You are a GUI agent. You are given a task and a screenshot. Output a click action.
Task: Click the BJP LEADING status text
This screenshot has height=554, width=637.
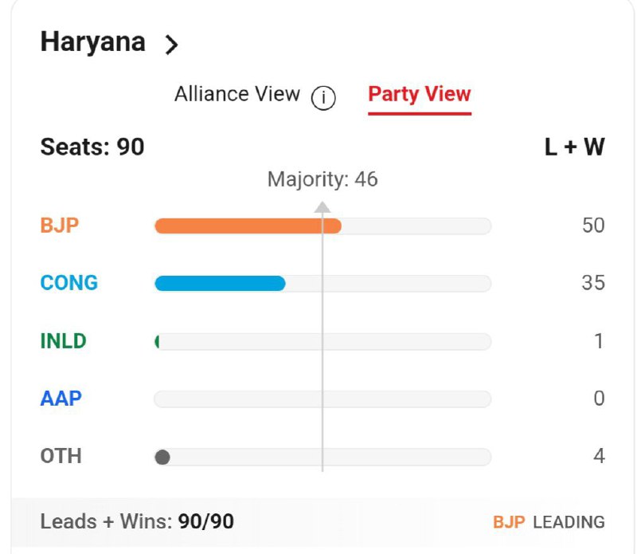[x=549, y=522]
